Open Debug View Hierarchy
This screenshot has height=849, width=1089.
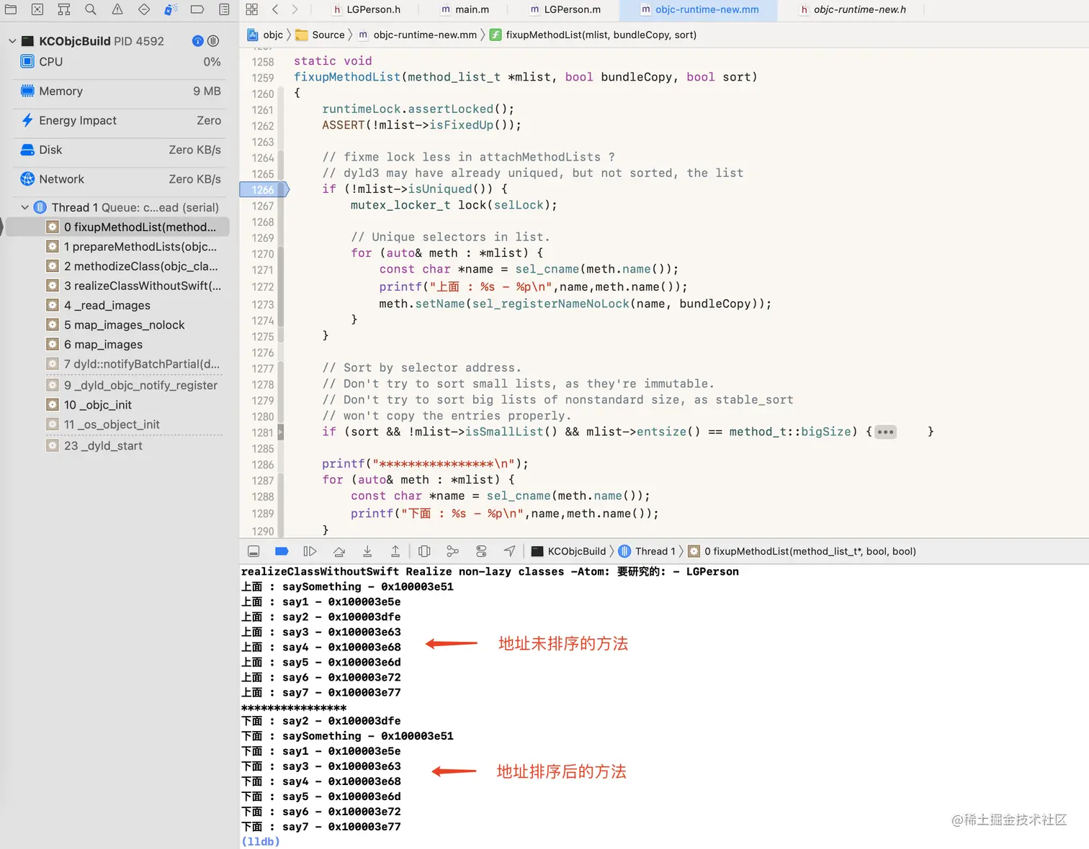point(424,551)
